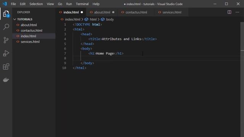Image resolution: width=244 pixels, height=137 pixels.
Task: Click the 'Home Page' heading line
Action: coord(106,53)
